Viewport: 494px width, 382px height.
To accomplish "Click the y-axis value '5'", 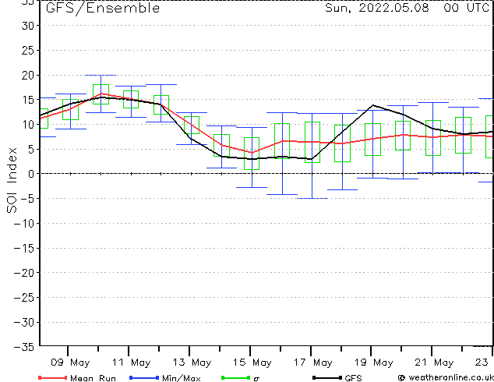I will pyautogui.click(x=31, y=150).
